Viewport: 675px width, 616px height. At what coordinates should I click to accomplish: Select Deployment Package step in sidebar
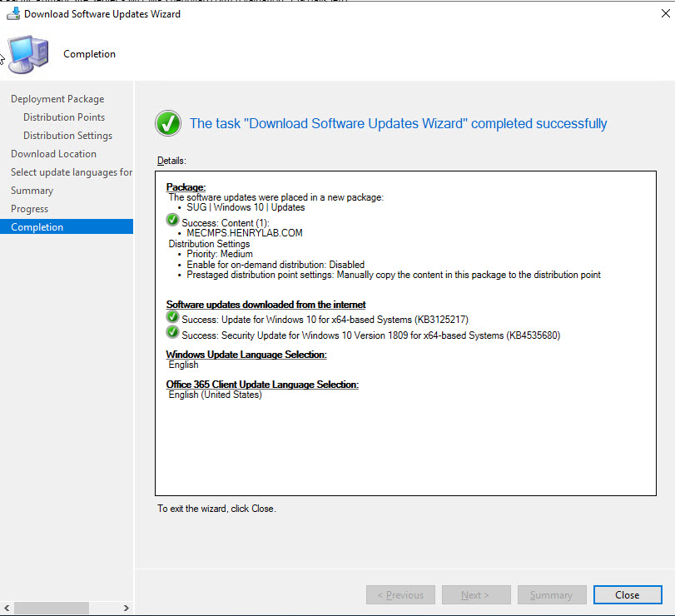point(57,99)
